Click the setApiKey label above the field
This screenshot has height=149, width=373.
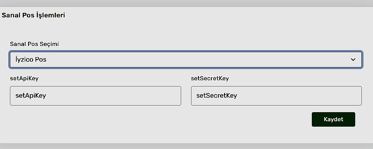click(24, 79)
